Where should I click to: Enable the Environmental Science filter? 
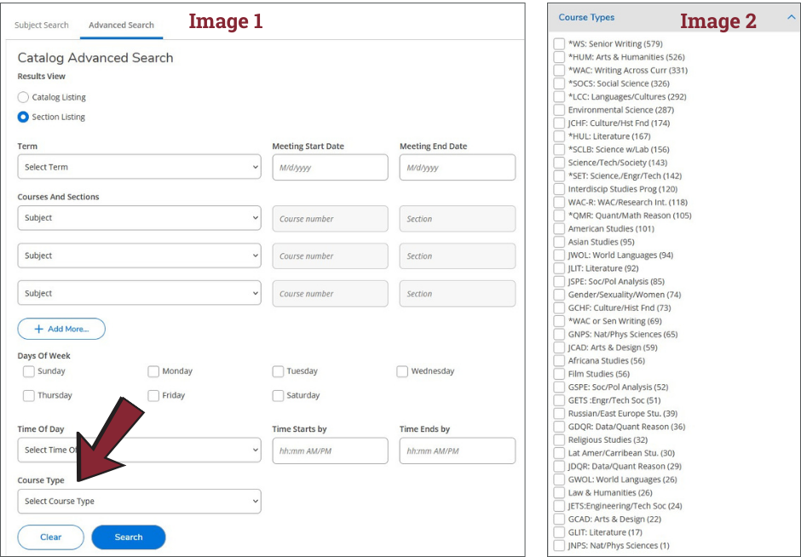[x=559, y=109]
